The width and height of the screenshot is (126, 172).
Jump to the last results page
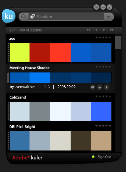tap(112, 30)
